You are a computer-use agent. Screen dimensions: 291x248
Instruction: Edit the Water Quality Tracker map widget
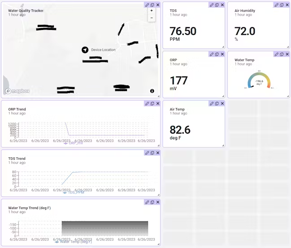tap(147, 4)
